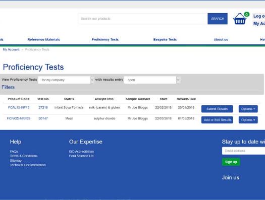Expand the Filters section
This screenshot has height=200, width=265.
(8, 87)
